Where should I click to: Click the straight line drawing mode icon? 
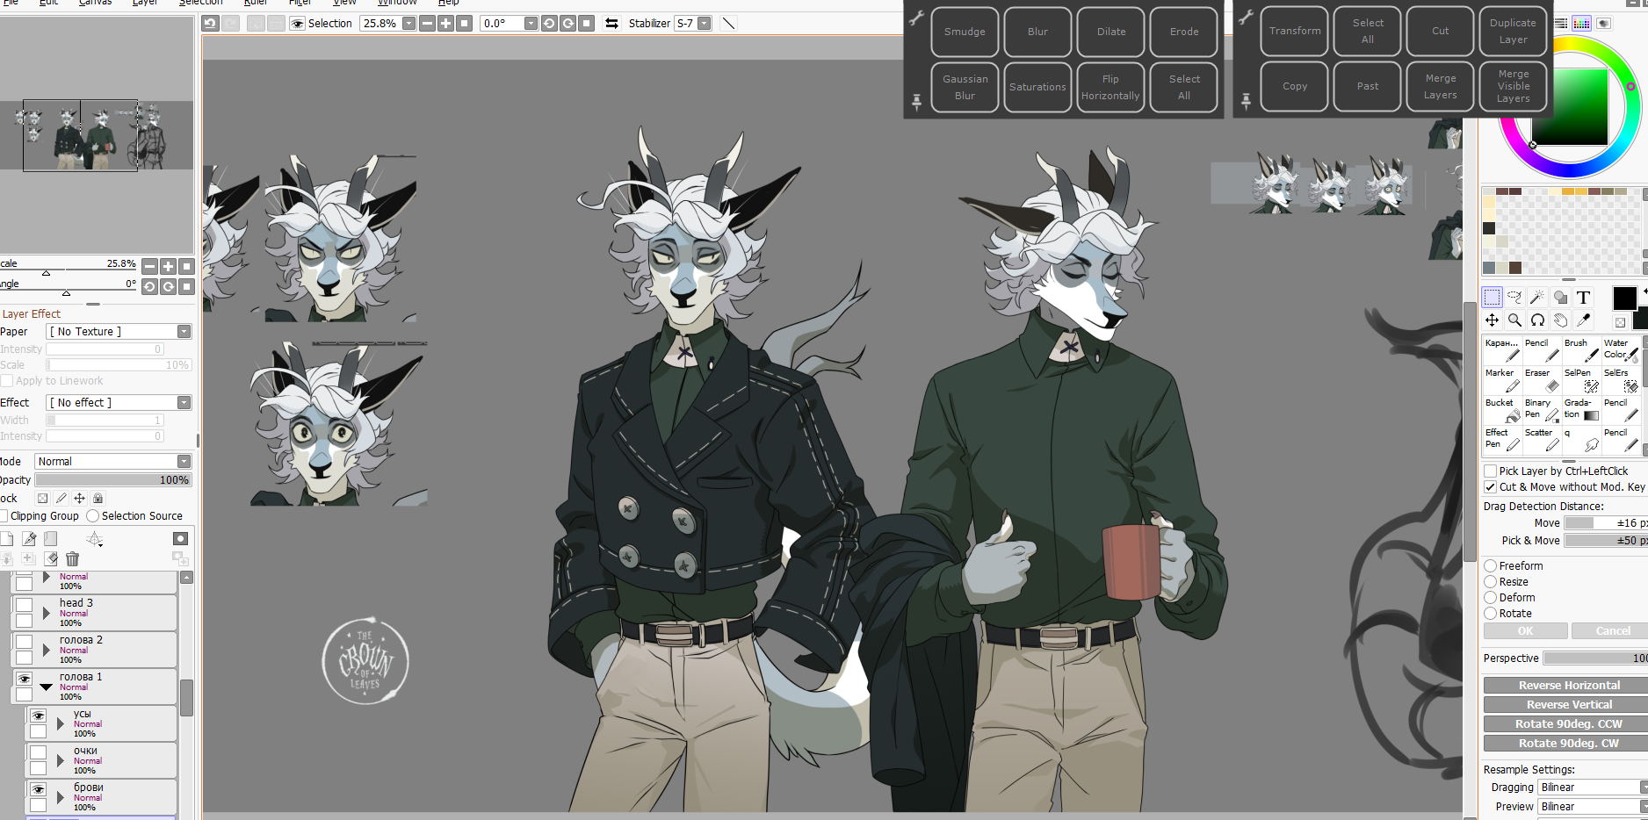(x=728, y=24)
